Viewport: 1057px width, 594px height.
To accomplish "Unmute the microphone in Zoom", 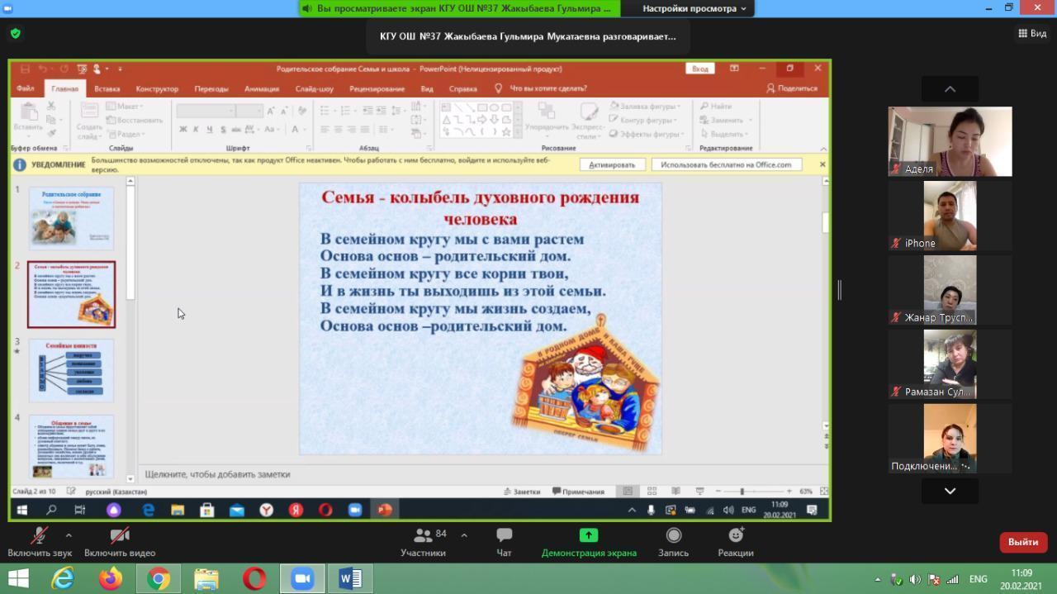I will [39, 542].
